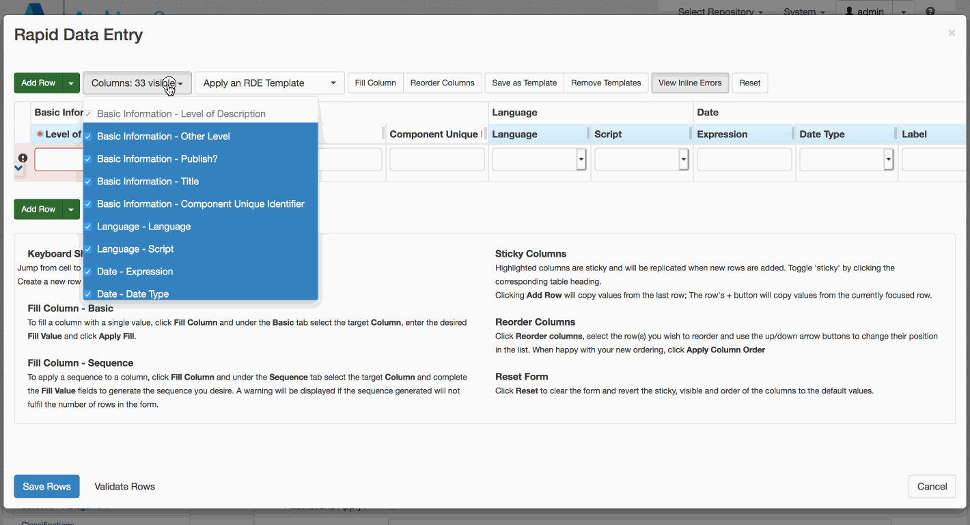Click the 'Reorder Columns' help heading
Viewport: 970px width, 525px height.
pos(536,322)
